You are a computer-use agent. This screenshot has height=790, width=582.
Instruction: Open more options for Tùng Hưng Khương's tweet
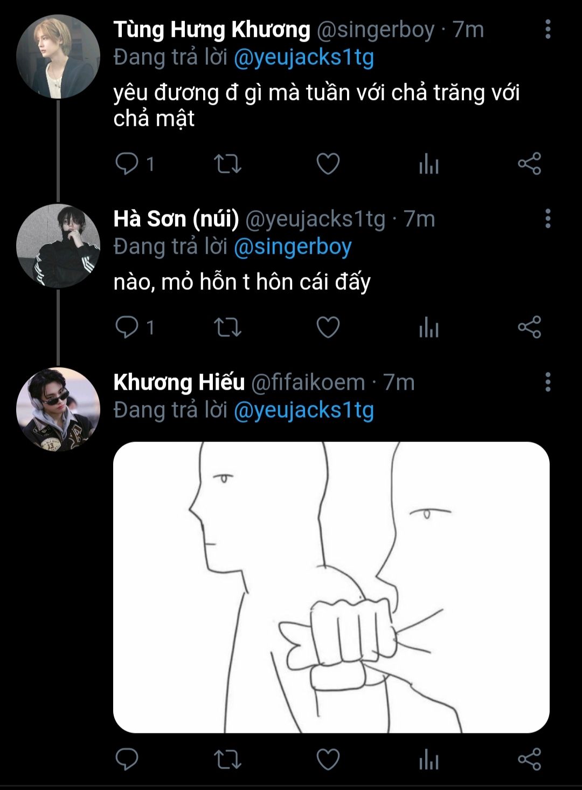[548, 29]
